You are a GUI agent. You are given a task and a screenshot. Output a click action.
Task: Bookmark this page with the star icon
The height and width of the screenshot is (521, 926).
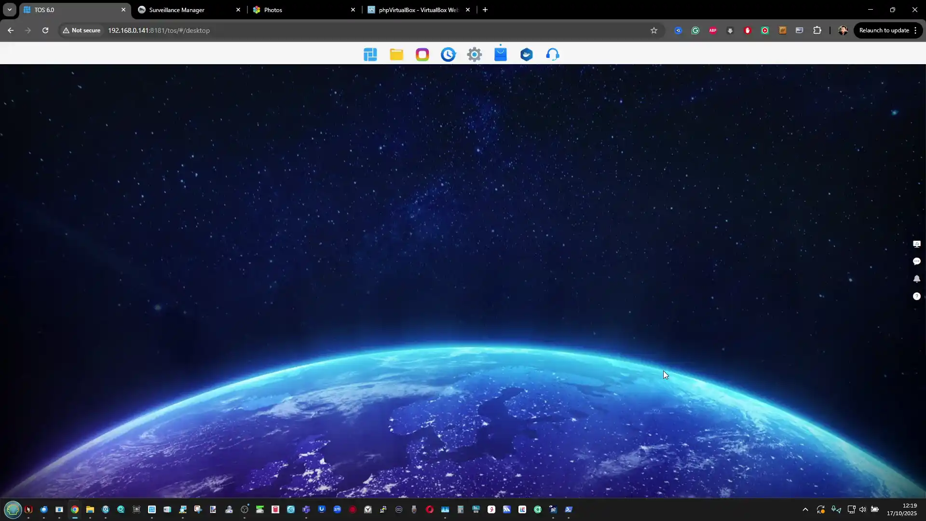click(x=654, y=30)
